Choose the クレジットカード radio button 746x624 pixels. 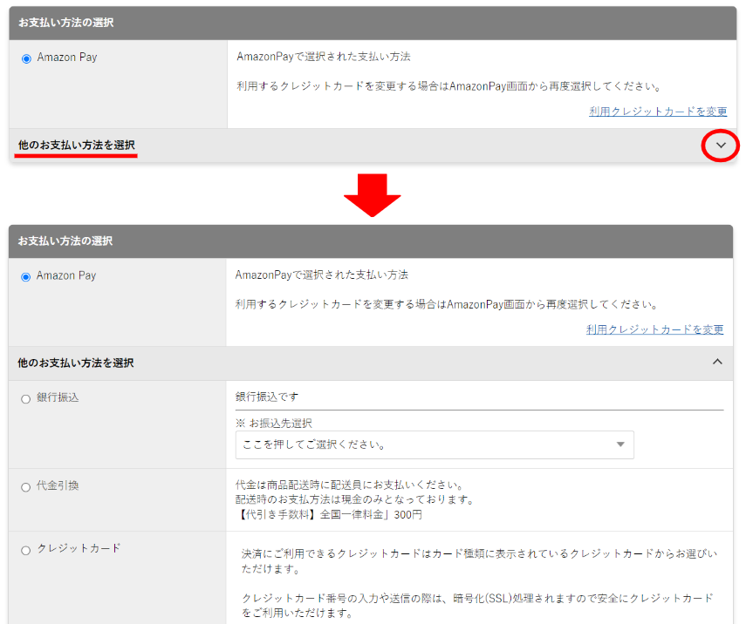[x=26, y=550]
